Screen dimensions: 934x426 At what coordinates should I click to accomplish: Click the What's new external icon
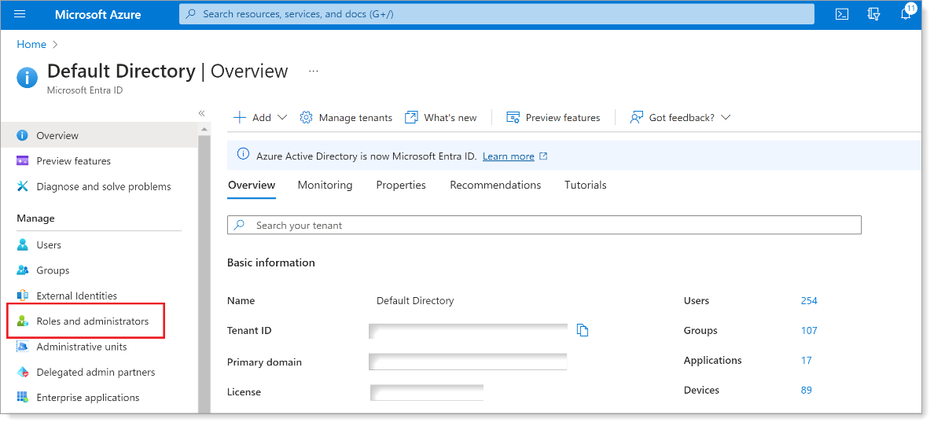pyautogui.click(x=411, y=117)
